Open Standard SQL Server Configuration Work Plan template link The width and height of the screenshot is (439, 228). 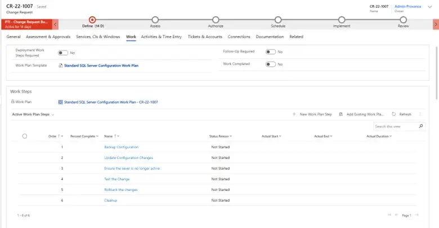[x=101, y=65]
